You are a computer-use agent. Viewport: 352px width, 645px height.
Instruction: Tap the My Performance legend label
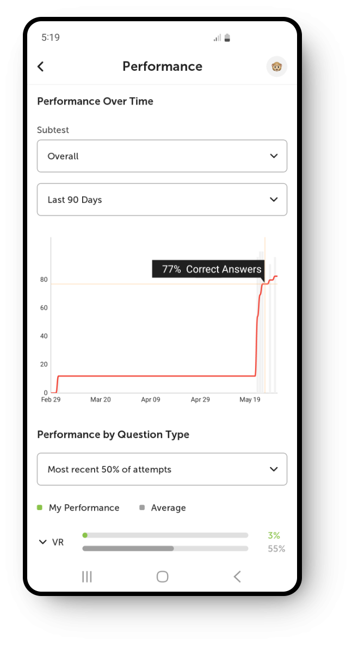coord(84,508)
